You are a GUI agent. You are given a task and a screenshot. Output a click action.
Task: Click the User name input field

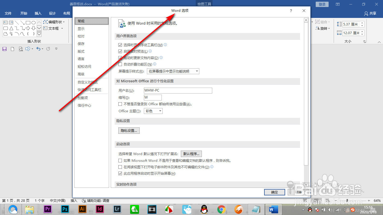tap(178, 90)
